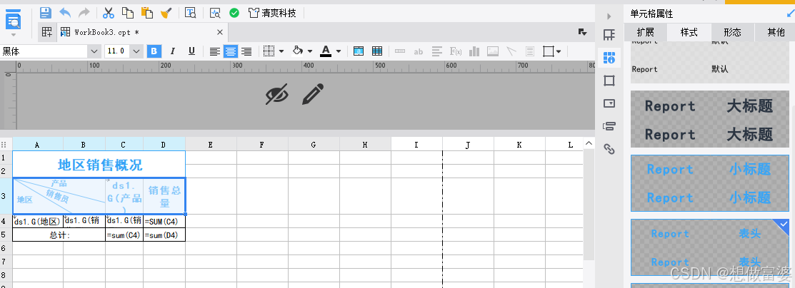Click the Copy icon
The image size is (795, 288).
(128, 13)
